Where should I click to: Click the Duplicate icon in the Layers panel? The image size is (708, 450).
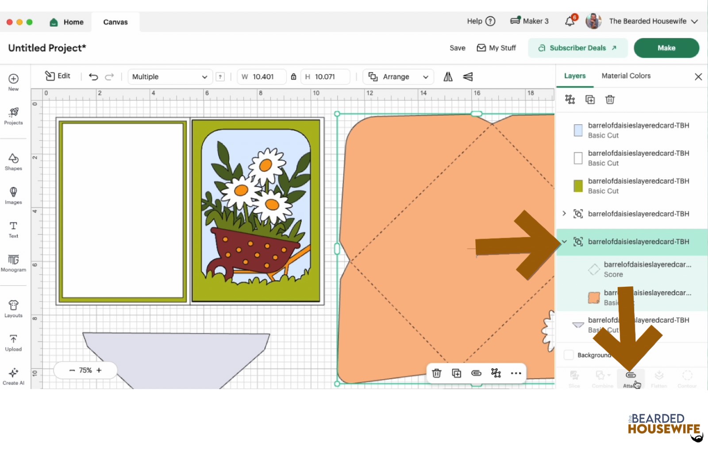click(x=590, y=100)
